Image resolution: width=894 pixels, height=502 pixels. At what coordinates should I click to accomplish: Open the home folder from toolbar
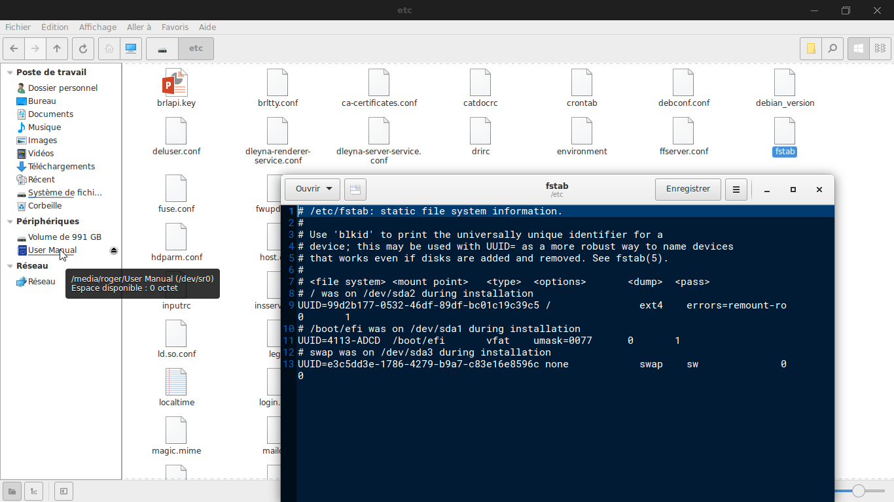click(x=109, y=48)
